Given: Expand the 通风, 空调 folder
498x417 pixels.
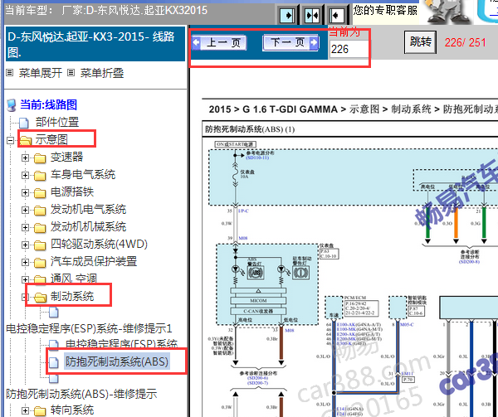Looking at the screenshot, I should tap(26, 279).
